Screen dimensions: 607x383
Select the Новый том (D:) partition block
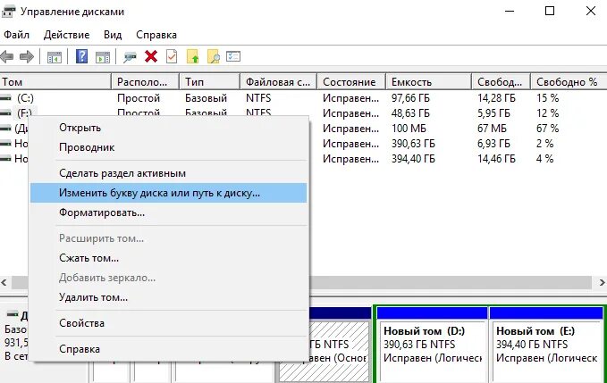[x=432, y=345]
